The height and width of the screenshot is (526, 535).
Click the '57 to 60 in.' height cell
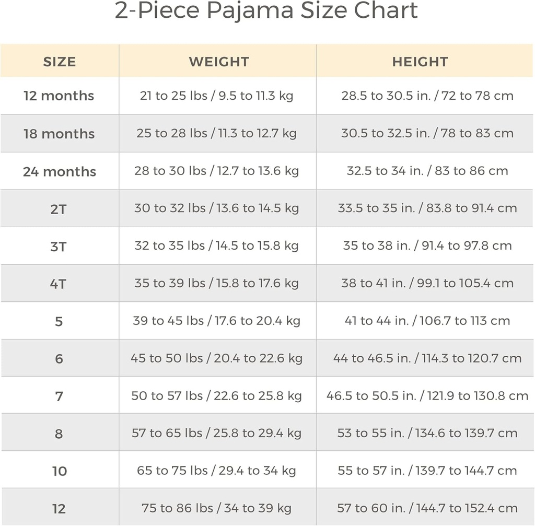427,508
